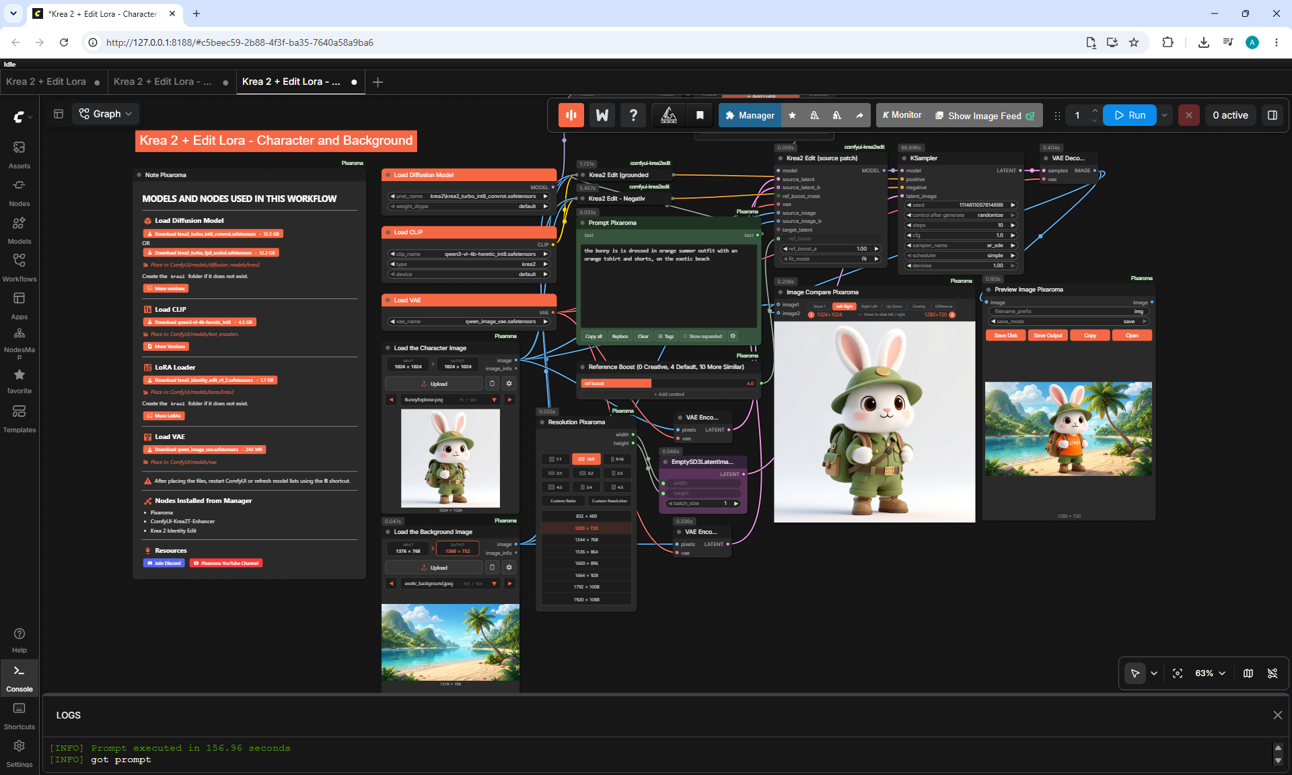Open the unet_name model selector
Screen dimensions: 1292x775
click(469, 197)
